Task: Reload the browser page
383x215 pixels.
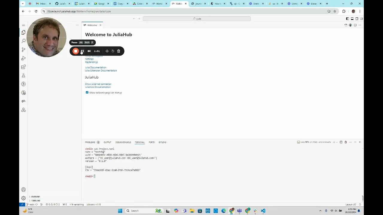Action: coord(36,11)
